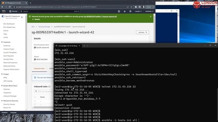Image resolution: width=218 pixels, height=122 pixels.
Task: Toggle the New EC2 Experience switch
Action: [x=3, y=16]
